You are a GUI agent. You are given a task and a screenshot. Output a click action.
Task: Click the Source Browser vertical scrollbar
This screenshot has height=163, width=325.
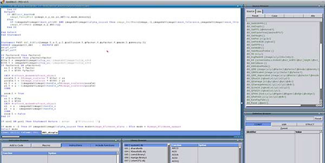(x=321, y=62)
